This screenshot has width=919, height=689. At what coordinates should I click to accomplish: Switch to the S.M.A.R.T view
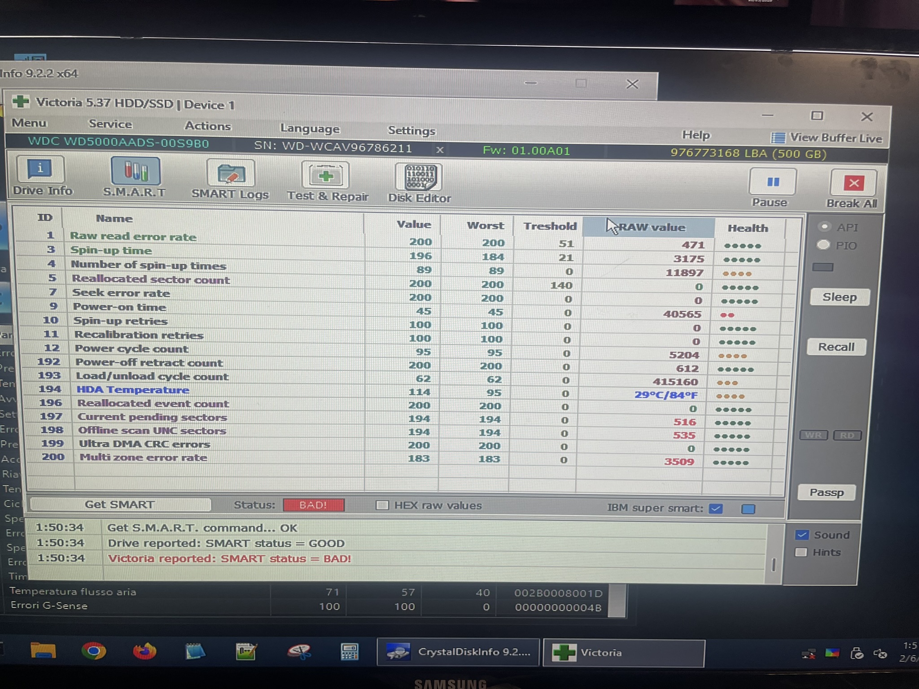[135, 178]
